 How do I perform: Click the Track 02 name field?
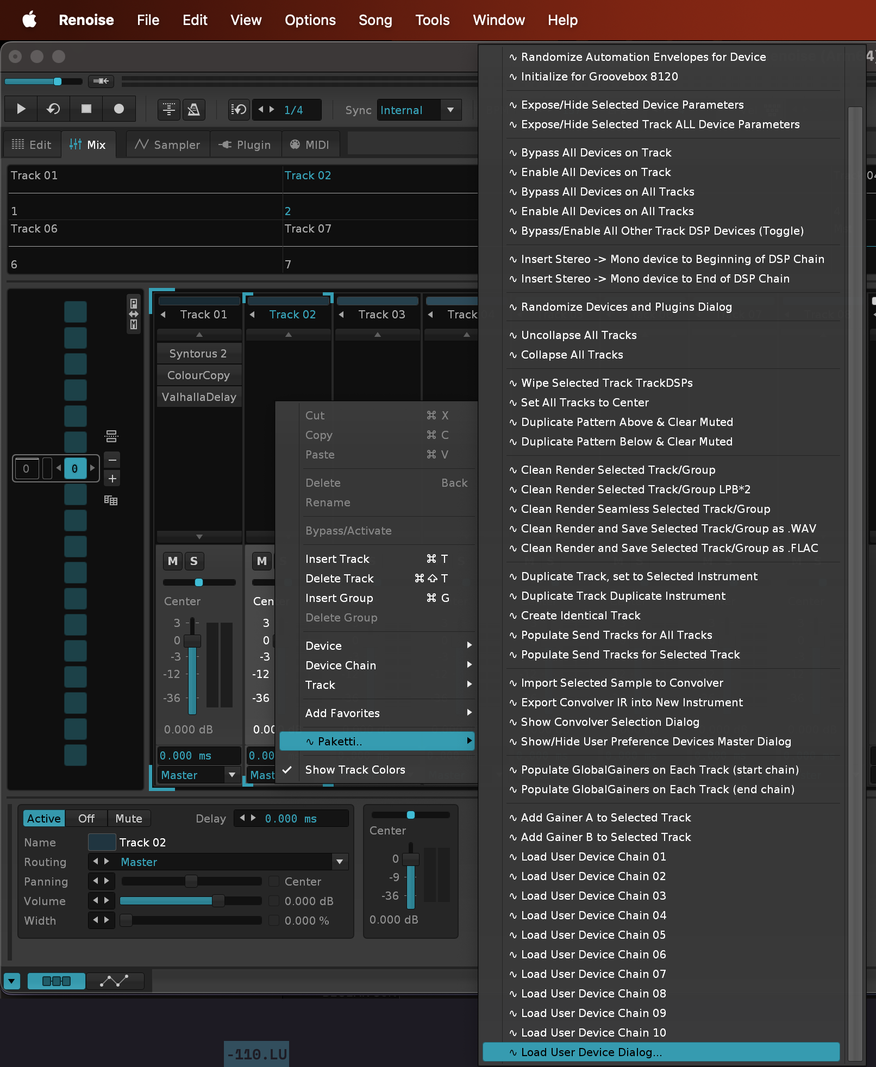click(142, 842)
